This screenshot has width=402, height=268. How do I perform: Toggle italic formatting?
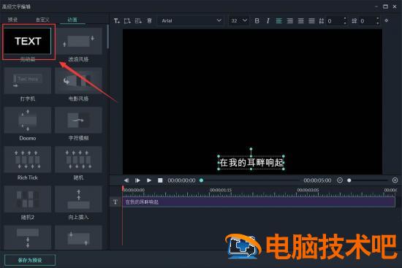268,20
